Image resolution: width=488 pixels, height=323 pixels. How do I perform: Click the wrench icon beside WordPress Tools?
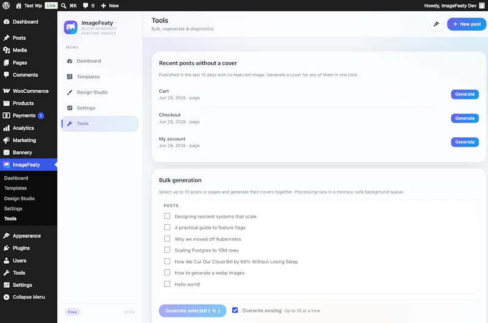pyautogui.click(x=7, y=272)
